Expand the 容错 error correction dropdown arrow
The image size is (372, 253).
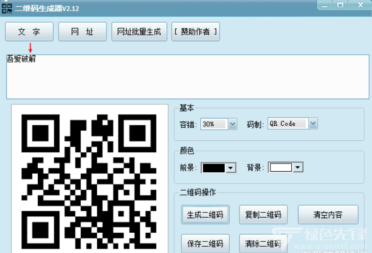click(233, 124)
